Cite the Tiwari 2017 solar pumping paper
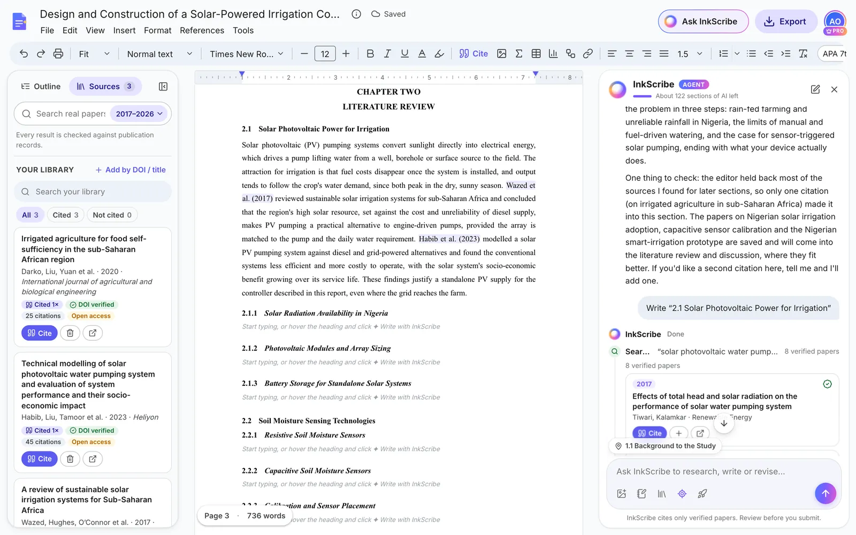The height and width of the screenshot is (535, 856). (649, 433)
